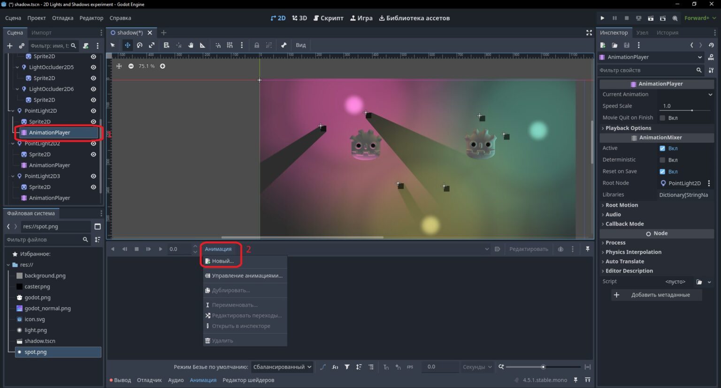The width and height of the screenshot is (721, 388).
Task: Switch to the Узел tab
Action: (642, 32)
